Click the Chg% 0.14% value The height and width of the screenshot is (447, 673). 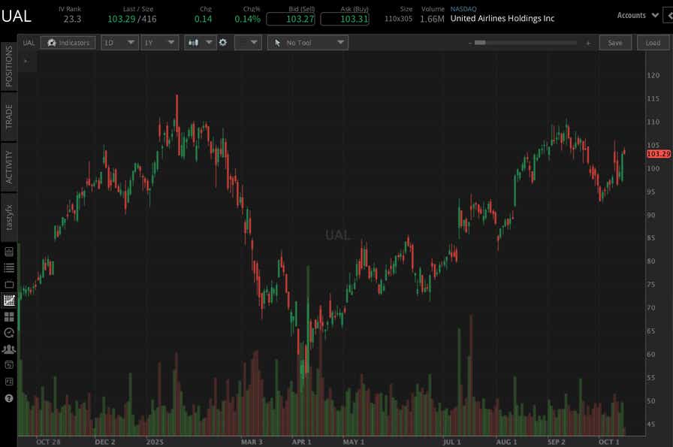(x=248, y=19)
